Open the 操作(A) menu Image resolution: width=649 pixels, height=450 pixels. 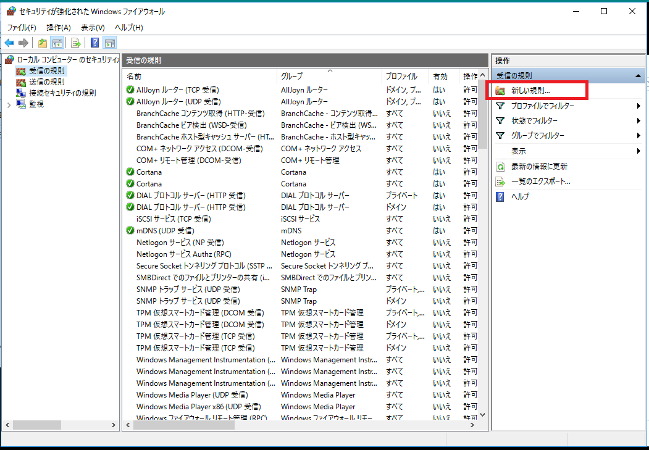click(x=59, y=28)
